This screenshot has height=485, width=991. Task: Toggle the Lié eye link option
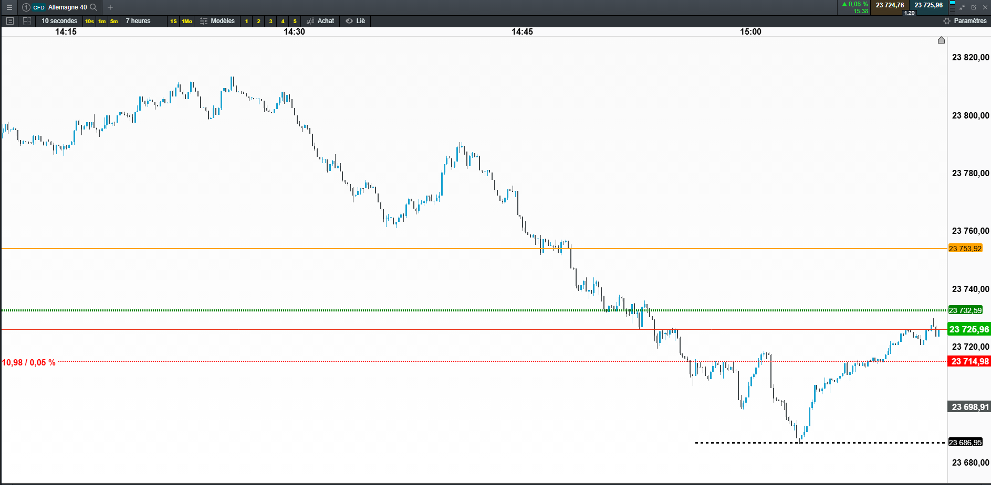point(356,21)
